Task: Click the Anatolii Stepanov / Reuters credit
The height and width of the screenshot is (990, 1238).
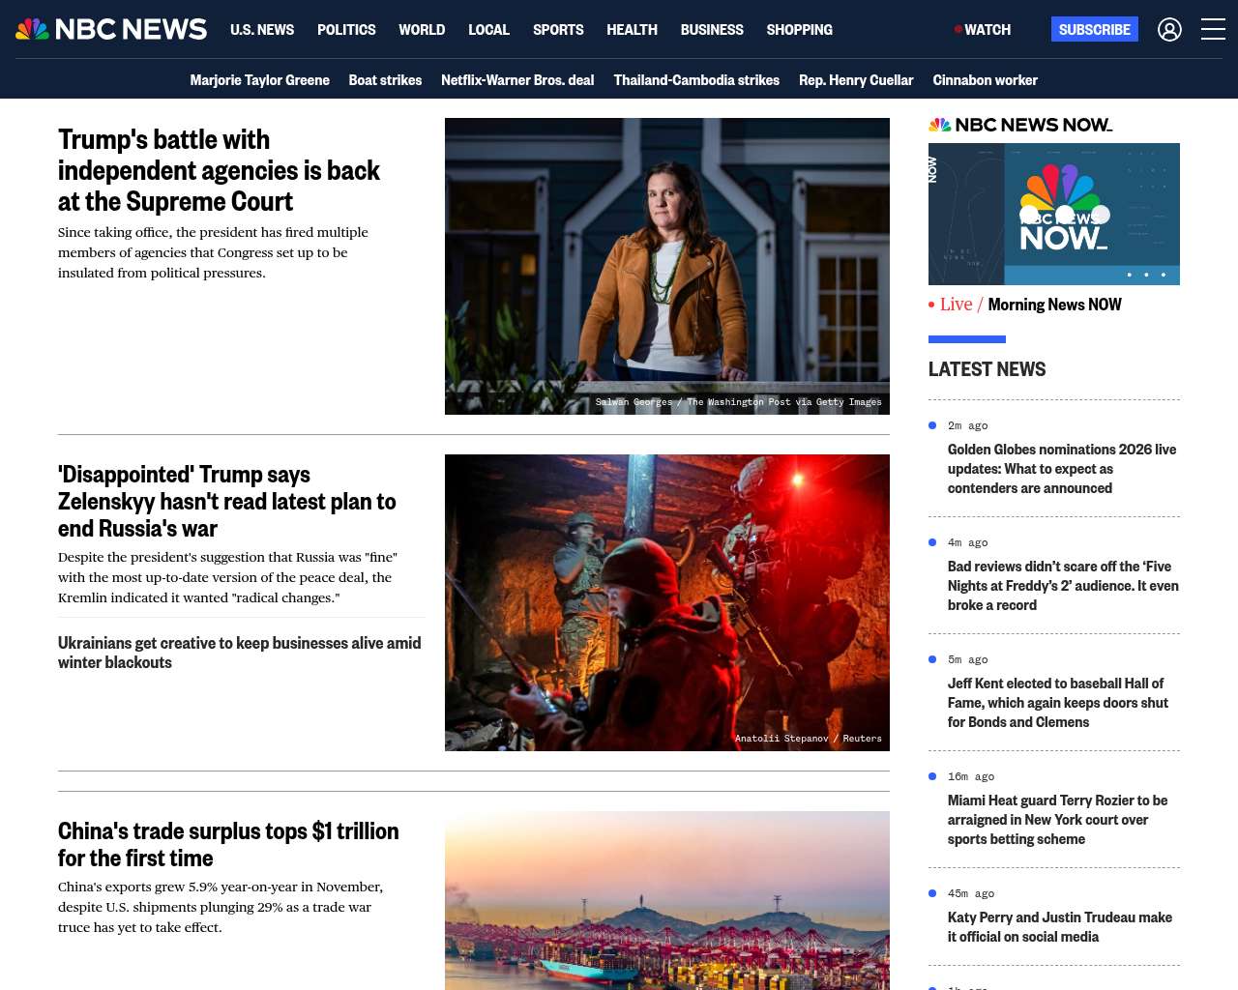Action: click(x=809, y=739)
